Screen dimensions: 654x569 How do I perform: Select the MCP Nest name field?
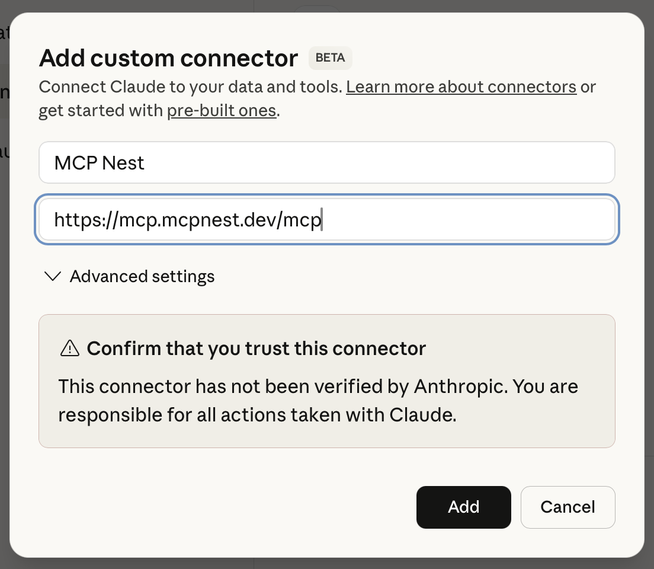coord(326,162)
